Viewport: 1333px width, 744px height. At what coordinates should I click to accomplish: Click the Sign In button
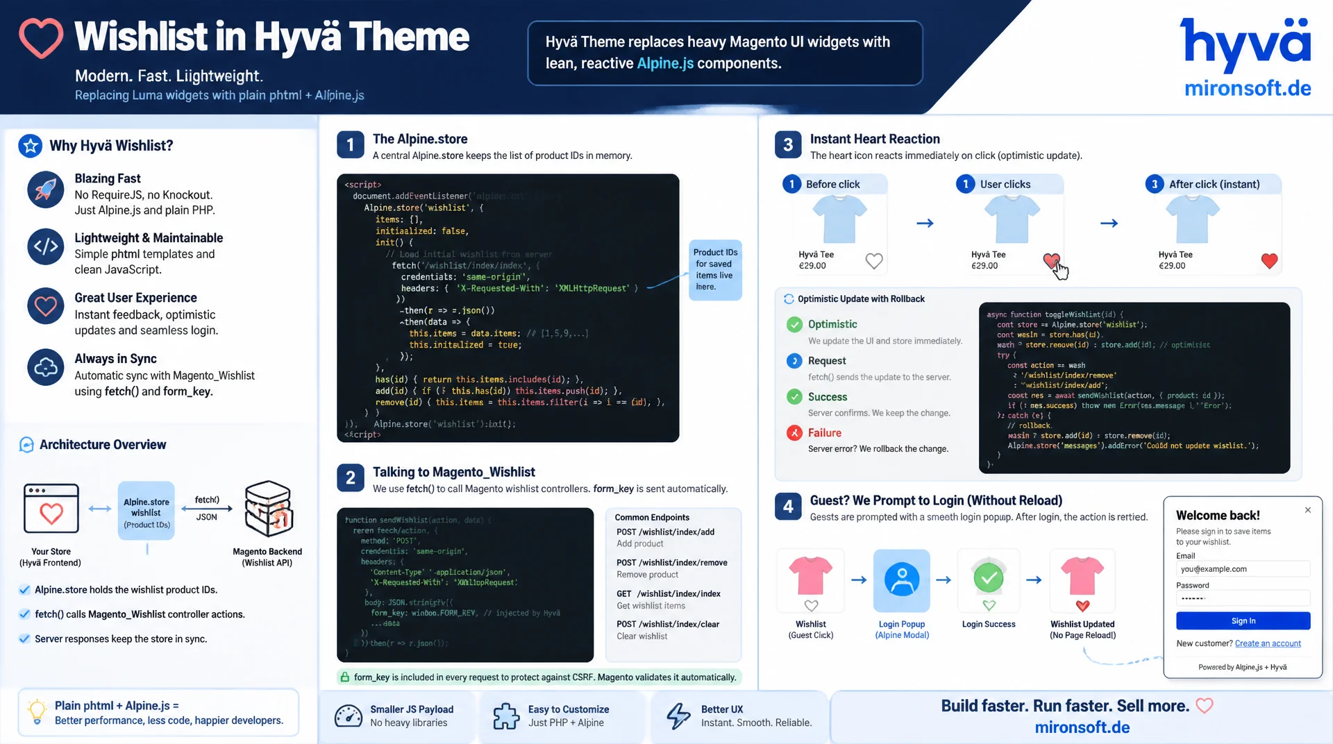(x=1243, y=621)
